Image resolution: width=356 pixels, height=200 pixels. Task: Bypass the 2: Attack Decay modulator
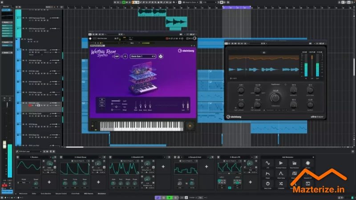[x=61, y=157]
